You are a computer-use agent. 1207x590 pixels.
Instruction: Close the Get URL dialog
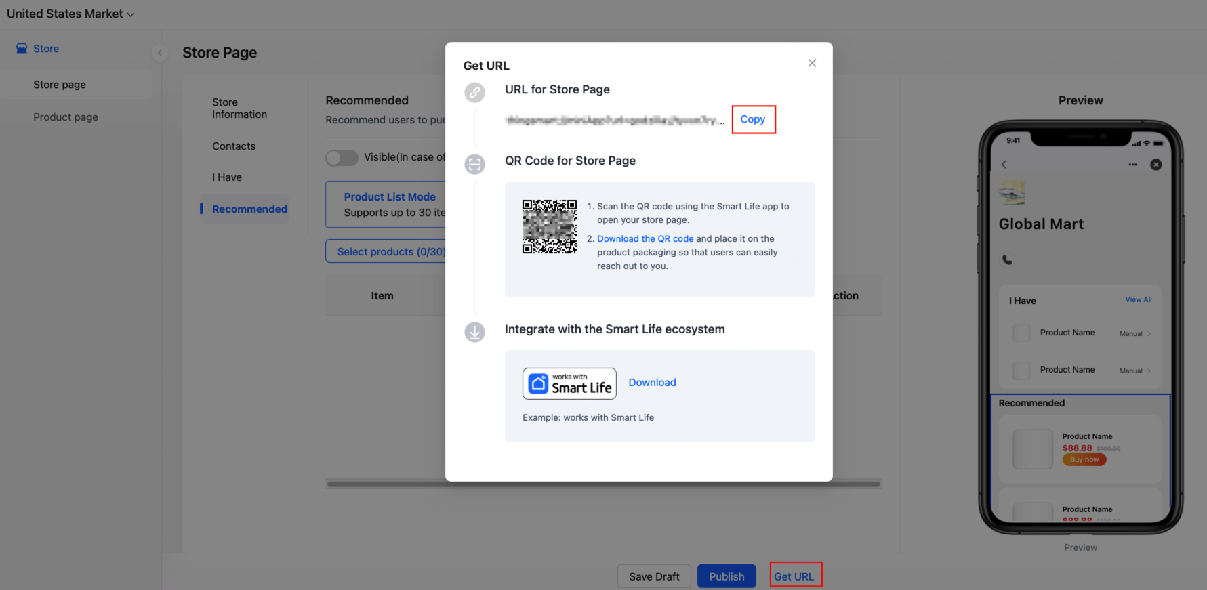[812, 62]
